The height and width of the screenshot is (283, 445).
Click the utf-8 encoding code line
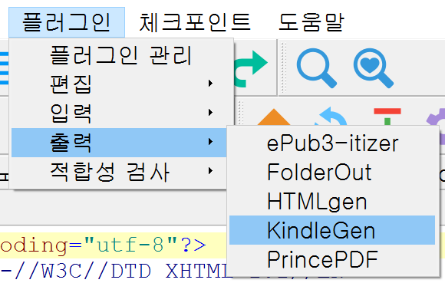click(x=114, y=245)
